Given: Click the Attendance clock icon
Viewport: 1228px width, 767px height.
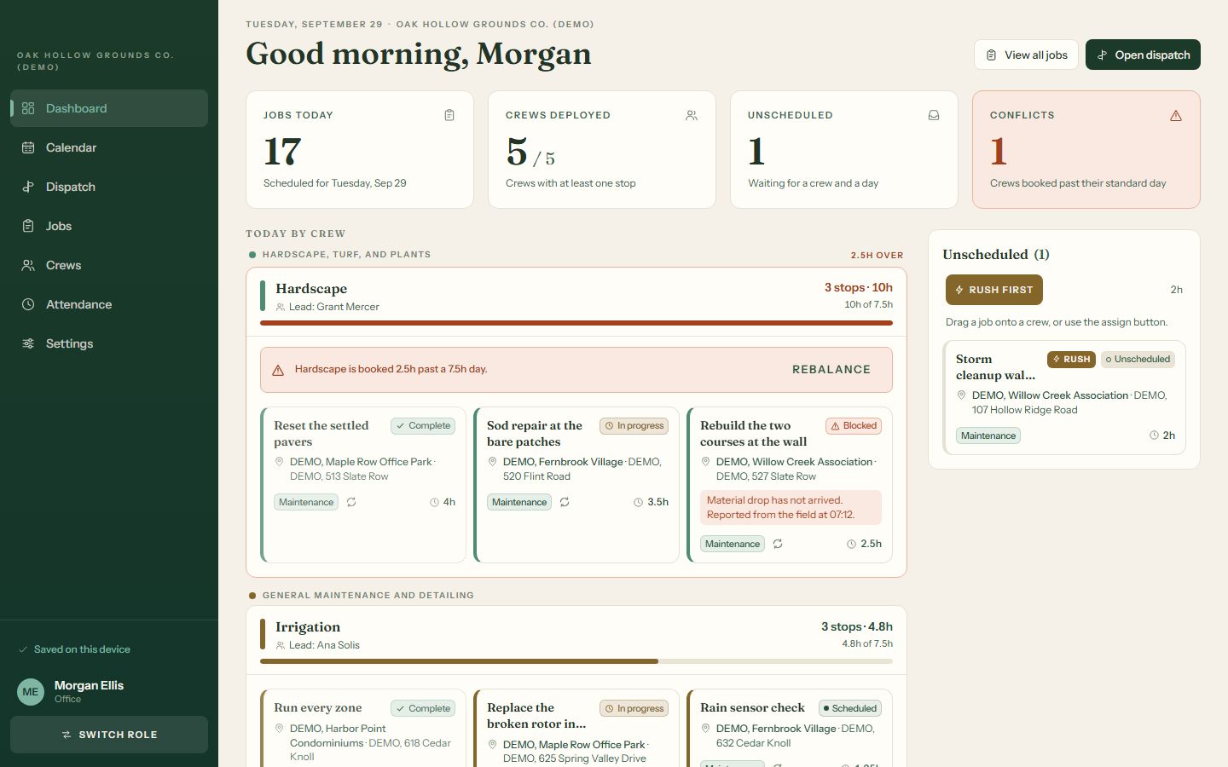Looking at the screenshot, I should [x=28, y=304].
